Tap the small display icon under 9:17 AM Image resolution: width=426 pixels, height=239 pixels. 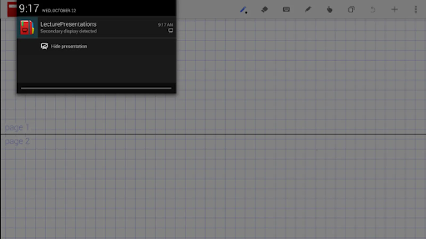coord(171,31)
